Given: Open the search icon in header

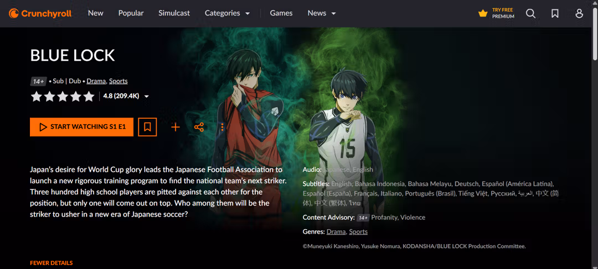Looking at the screenshot, I should pos(530,13).
